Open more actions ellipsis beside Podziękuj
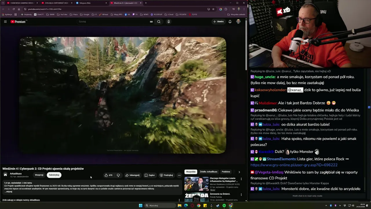The image size is (371, 209). pyautogui.click(x=179, y=175)
